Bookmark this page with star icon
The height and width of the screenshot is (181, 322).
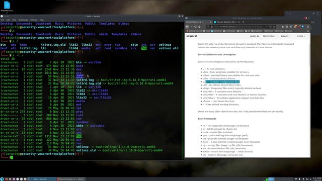tap(274, 27)
